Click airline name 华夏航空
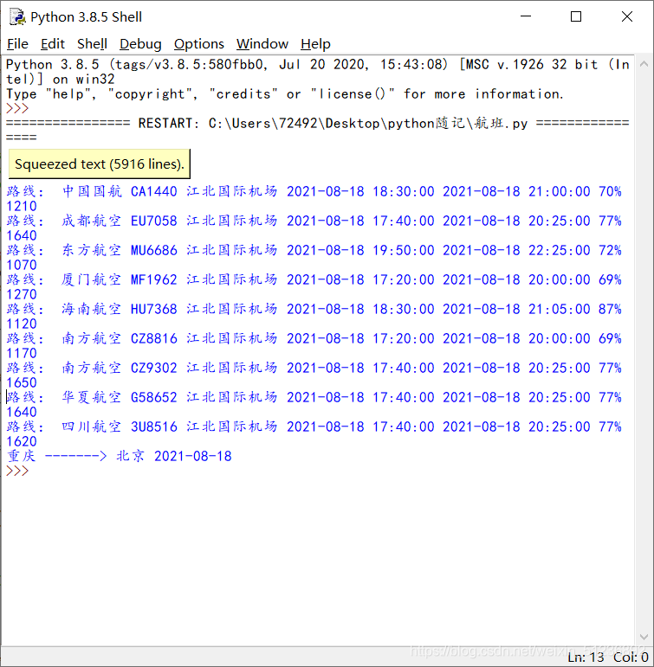Viewport: 654px width, 667px height. pos(92,397)
